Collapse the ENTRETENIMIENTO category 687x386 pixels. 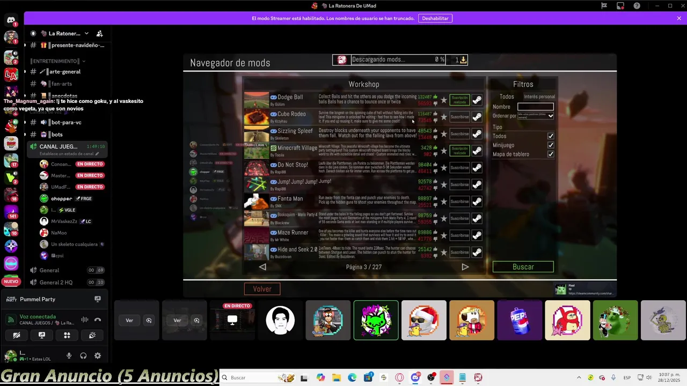(x=58, y=61)
